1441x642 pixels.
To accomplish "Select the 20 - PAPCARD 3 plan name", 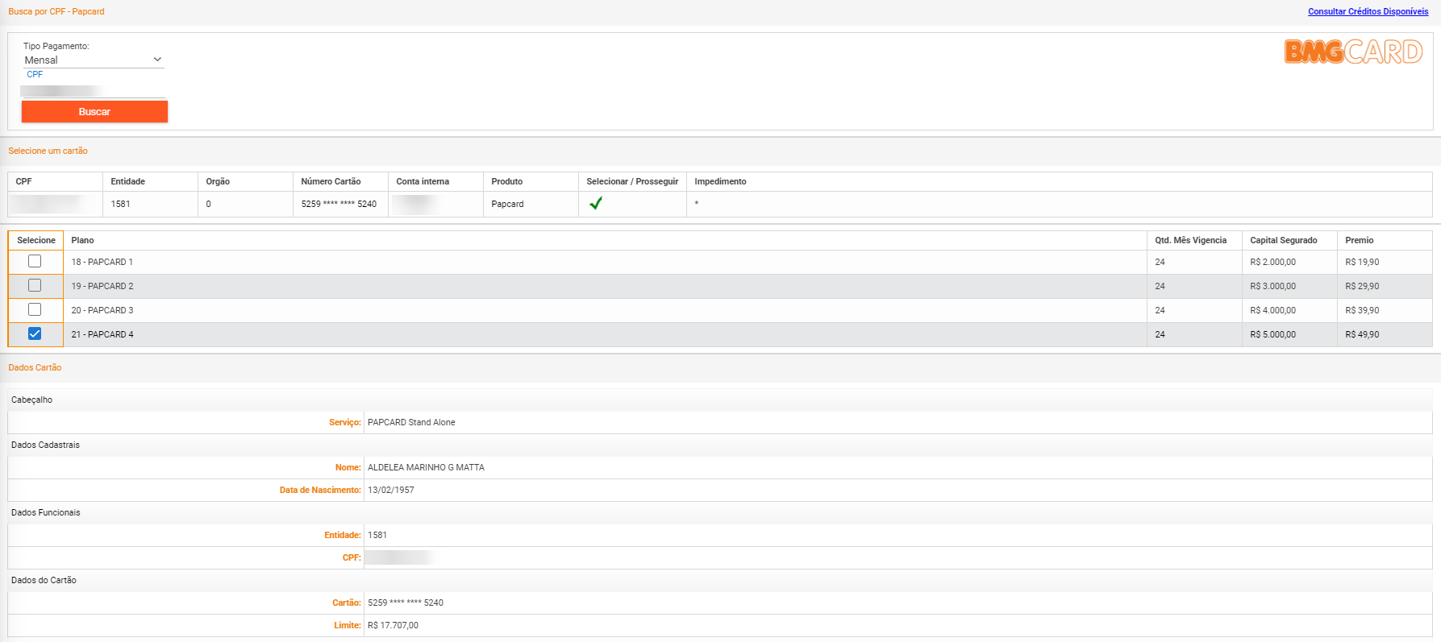I will (x=102, y=310).
